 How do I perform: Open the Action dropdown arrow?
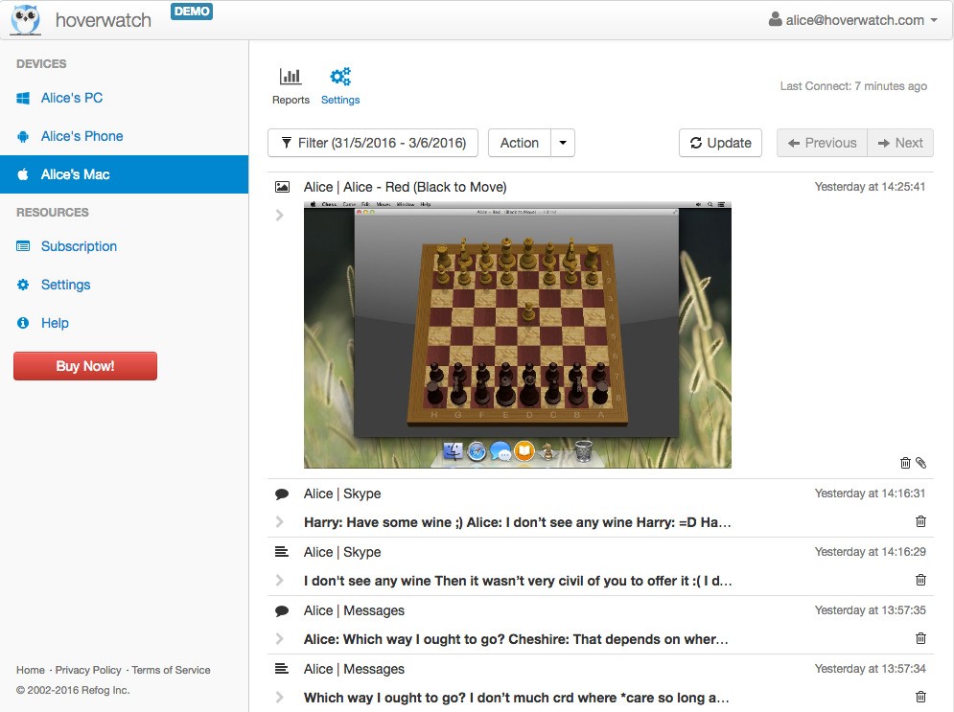click(x=563, y=143)
